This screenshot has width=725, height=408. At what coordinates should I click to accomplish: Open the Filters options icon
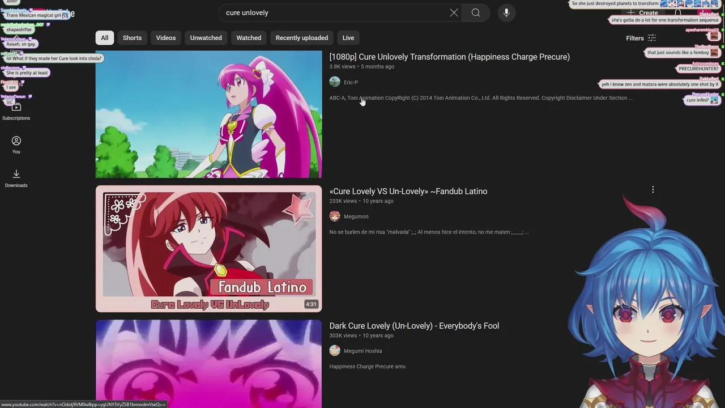[652, 38]
